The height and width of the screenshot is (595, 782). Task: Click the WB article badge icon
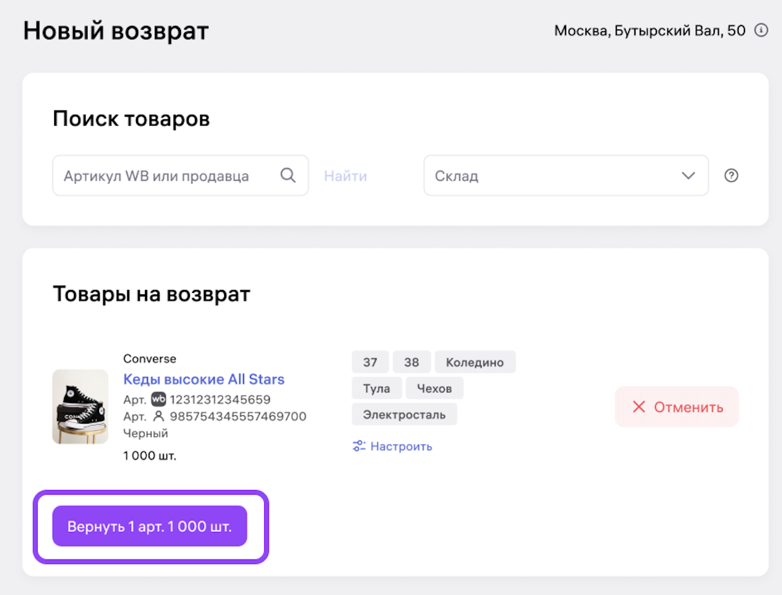(x=158, y=400)
